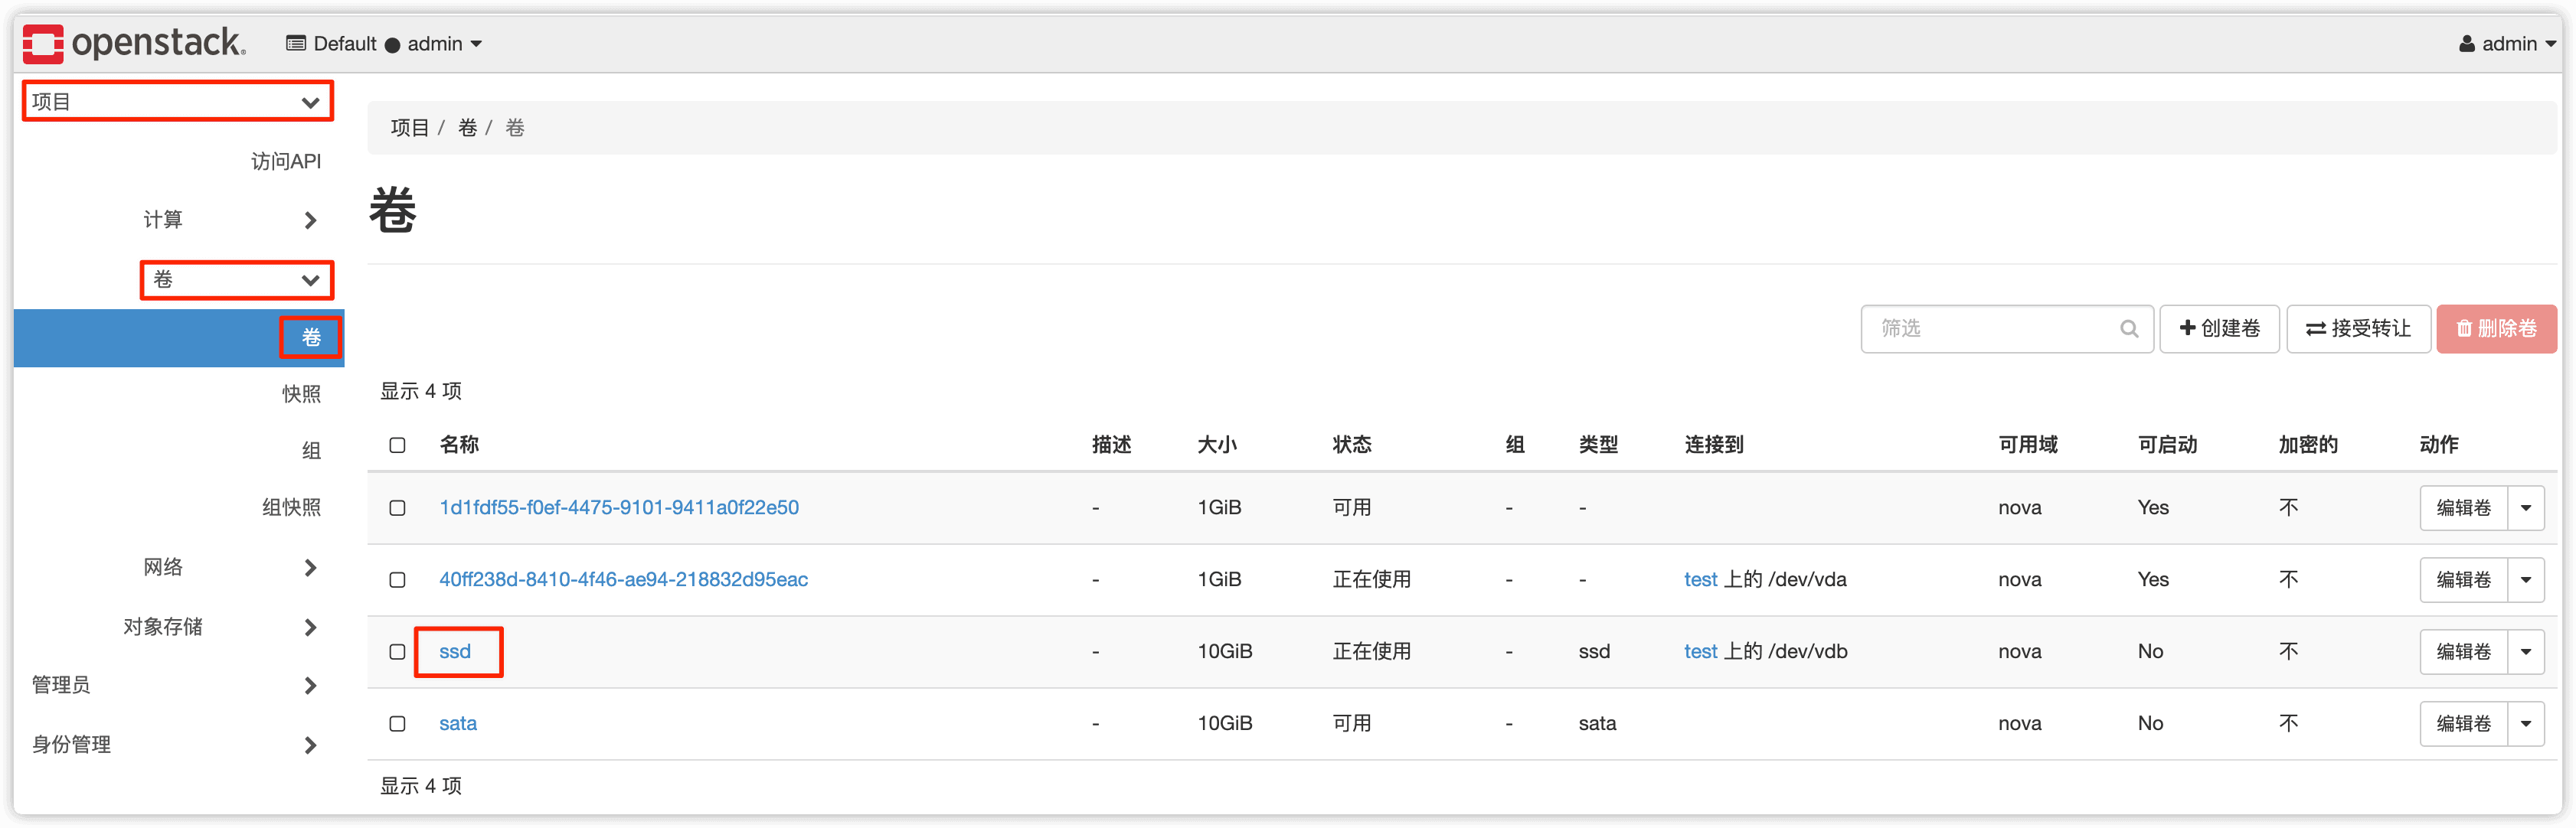The width and height of the screenshot is (2576, 828).
Task: Check the box for the ssd volume
Action: (x=397, y=652)
